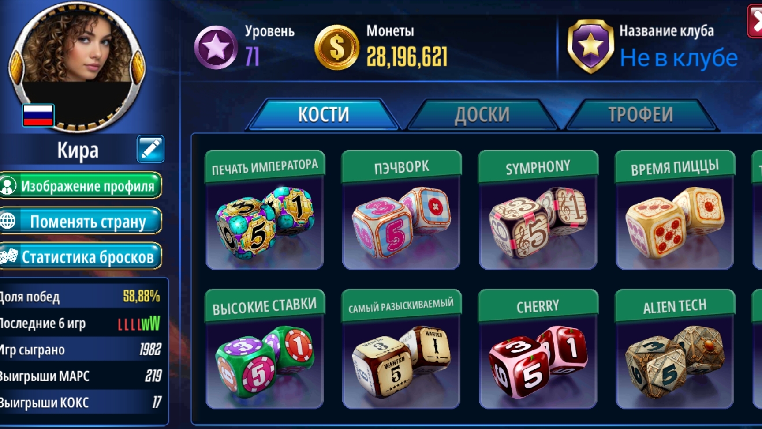Click the Поменять страну button

(x=81, y=221)
